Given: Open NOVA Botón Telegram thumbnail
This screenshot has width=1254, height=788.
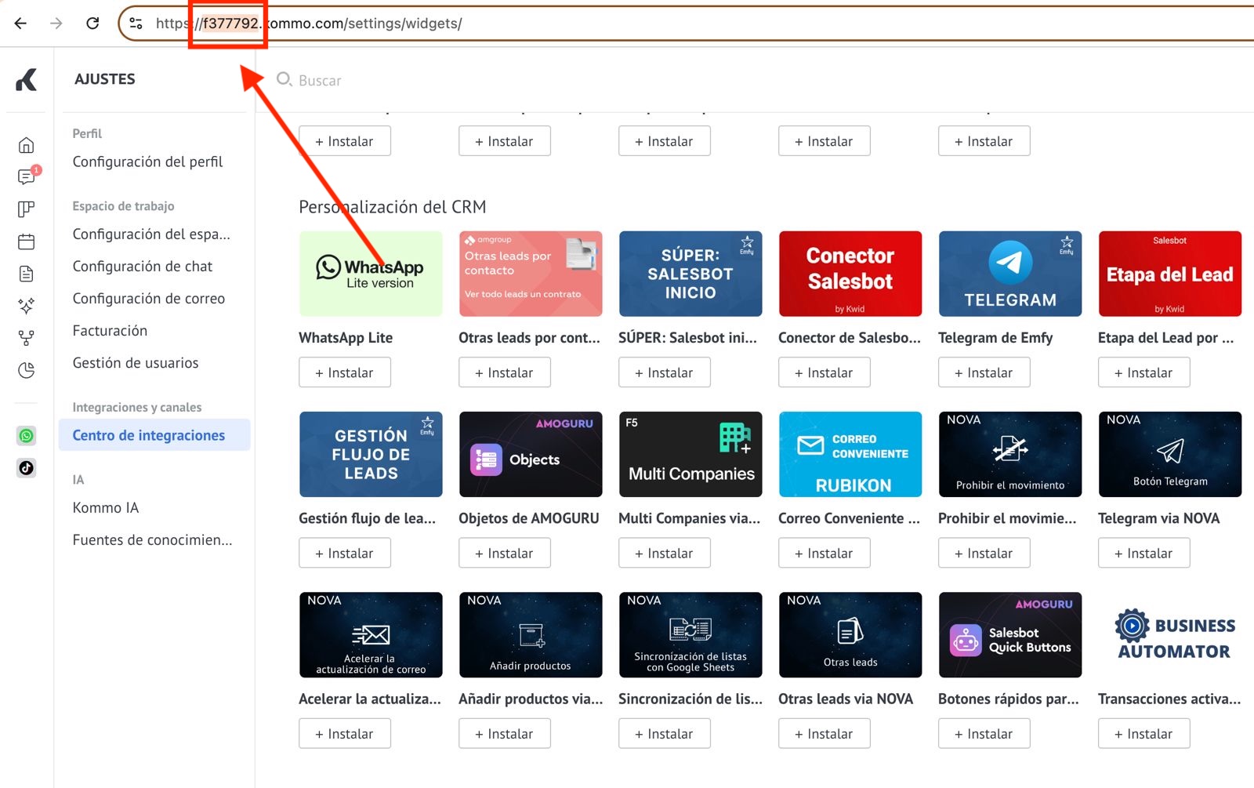Looking at the screenshot, I should [1170, 454].
